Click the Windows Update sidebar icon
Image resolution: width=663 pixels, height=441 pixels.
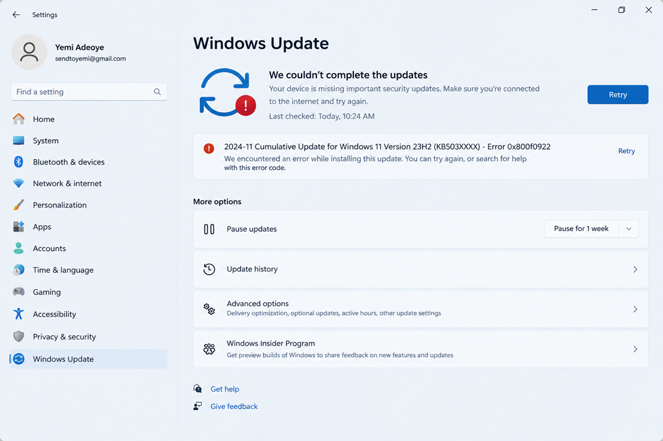19,359
